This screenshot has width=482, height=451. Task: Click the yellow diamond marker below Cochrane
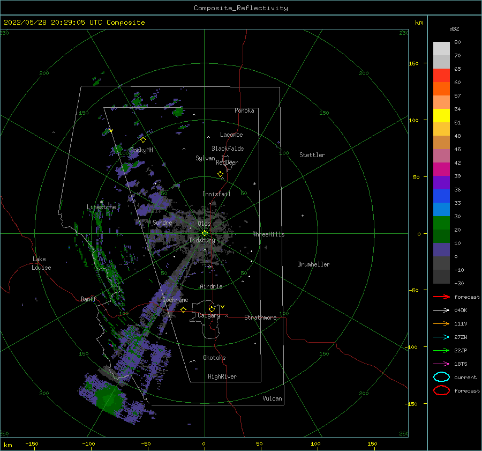183,310
